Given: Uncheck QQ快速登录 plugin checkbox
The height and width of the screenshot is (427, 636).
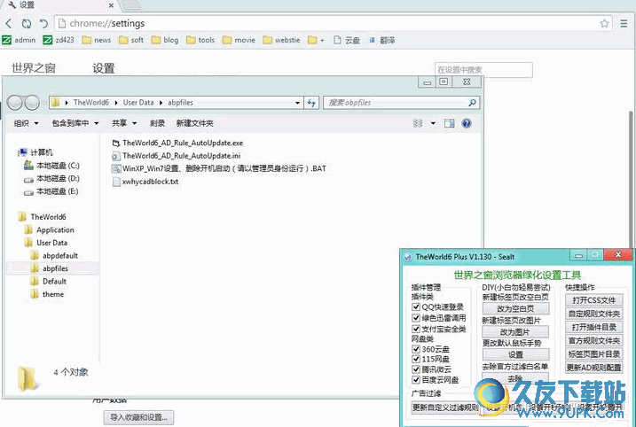Looking at the screenshot, I should [416, 307].
